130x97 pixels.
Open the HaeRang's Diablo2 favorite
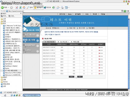point(10,66)
